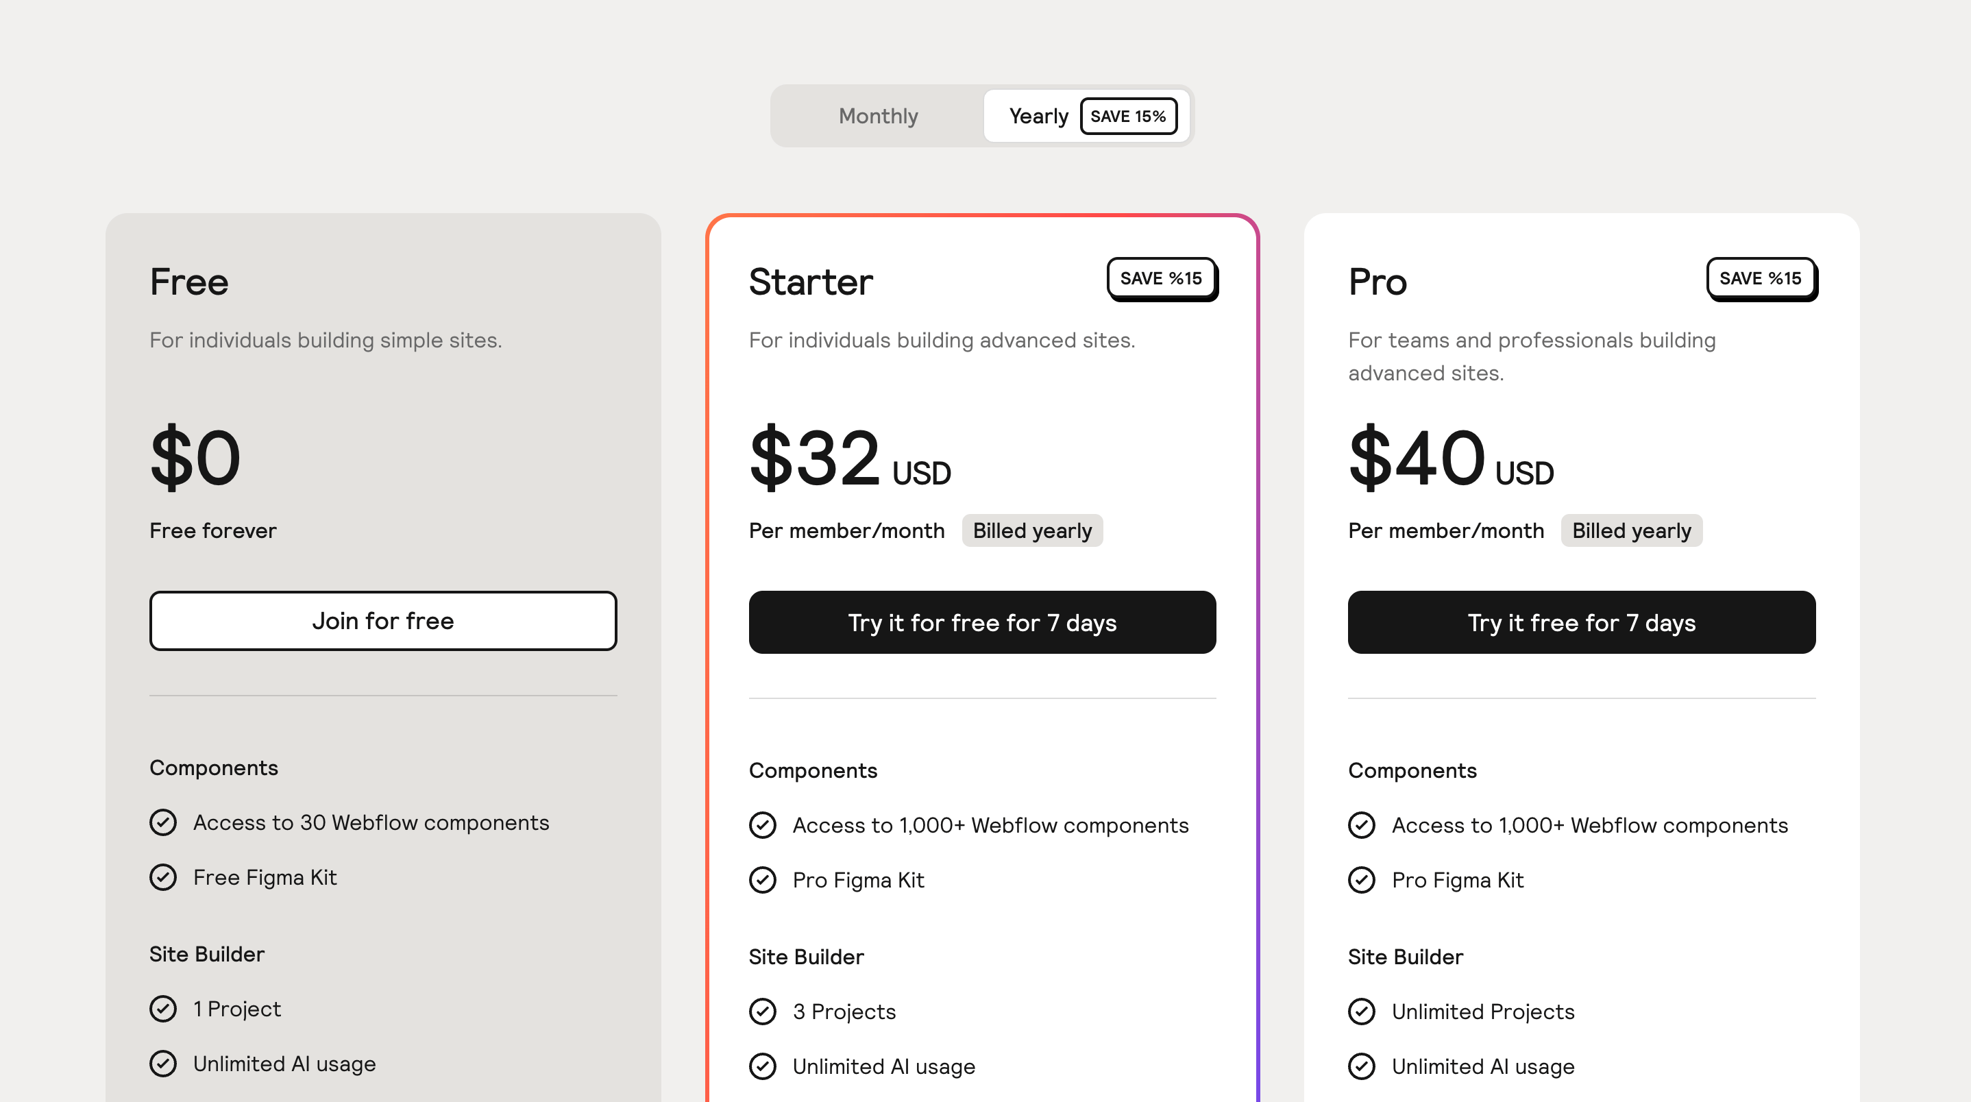Click check icon beside Free plan Unlimited AI usage
The height and width of the screenshot is (1102, 1971).
163,1064
